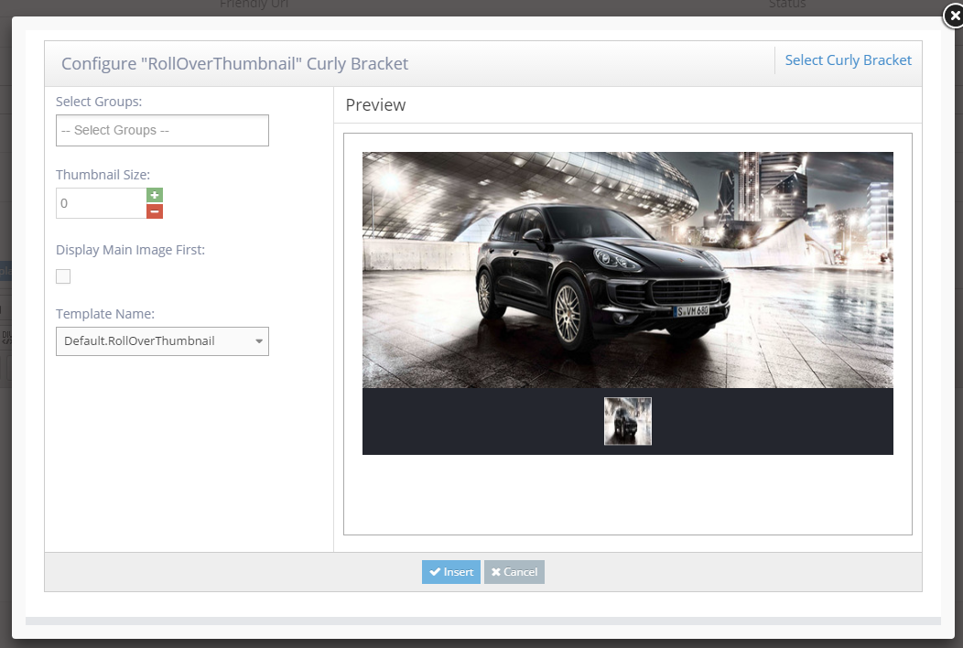Click the Configure RollOverThumbnail dialog title
Viewport: 963px width, 648px height.
[234, 63]
